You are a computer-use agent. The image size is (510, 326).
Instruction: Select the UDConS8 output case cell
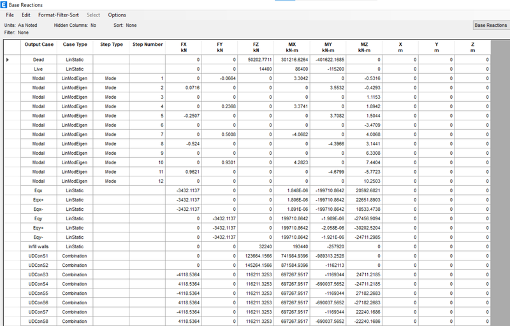pyautogui.click(x=39, y=322)
